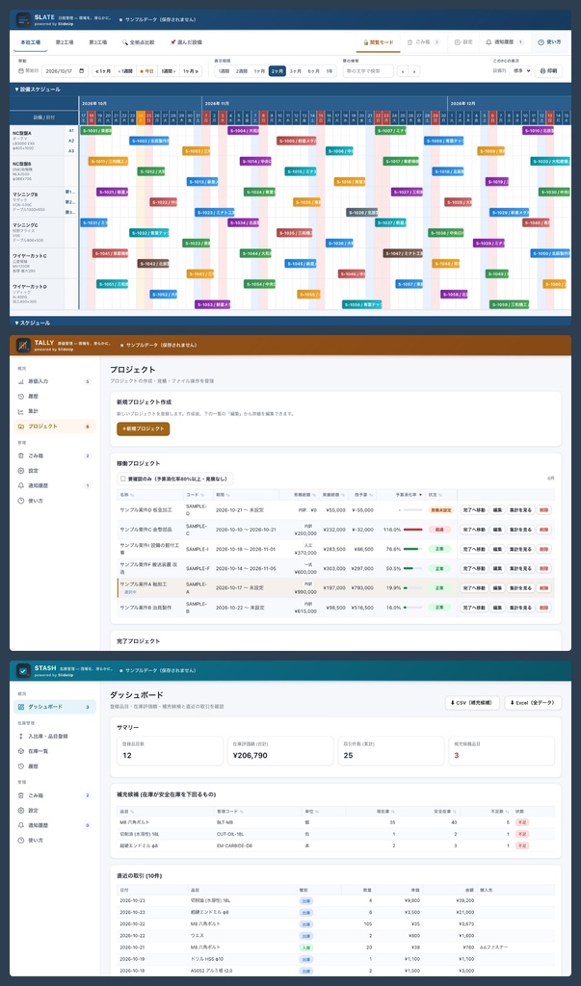Check the 要確認のみ filter checkbox
Viewport: 581px width, 986px height.
click(121, 479)
